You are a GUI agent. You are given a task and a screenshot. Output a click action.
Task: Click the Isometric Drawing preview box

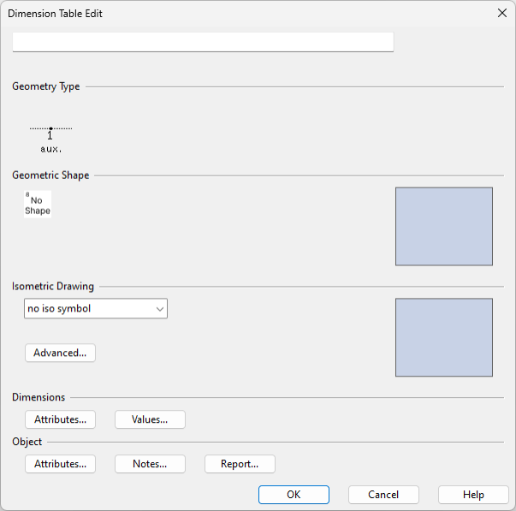(443, 337)
